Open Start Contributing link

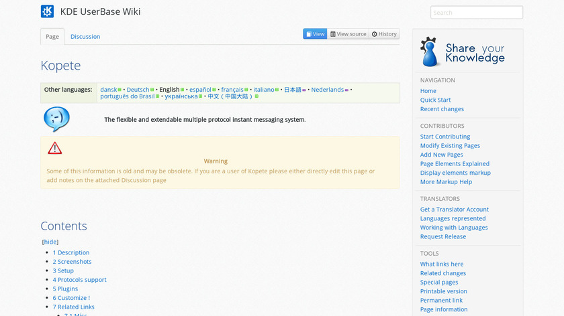point(445,137)
